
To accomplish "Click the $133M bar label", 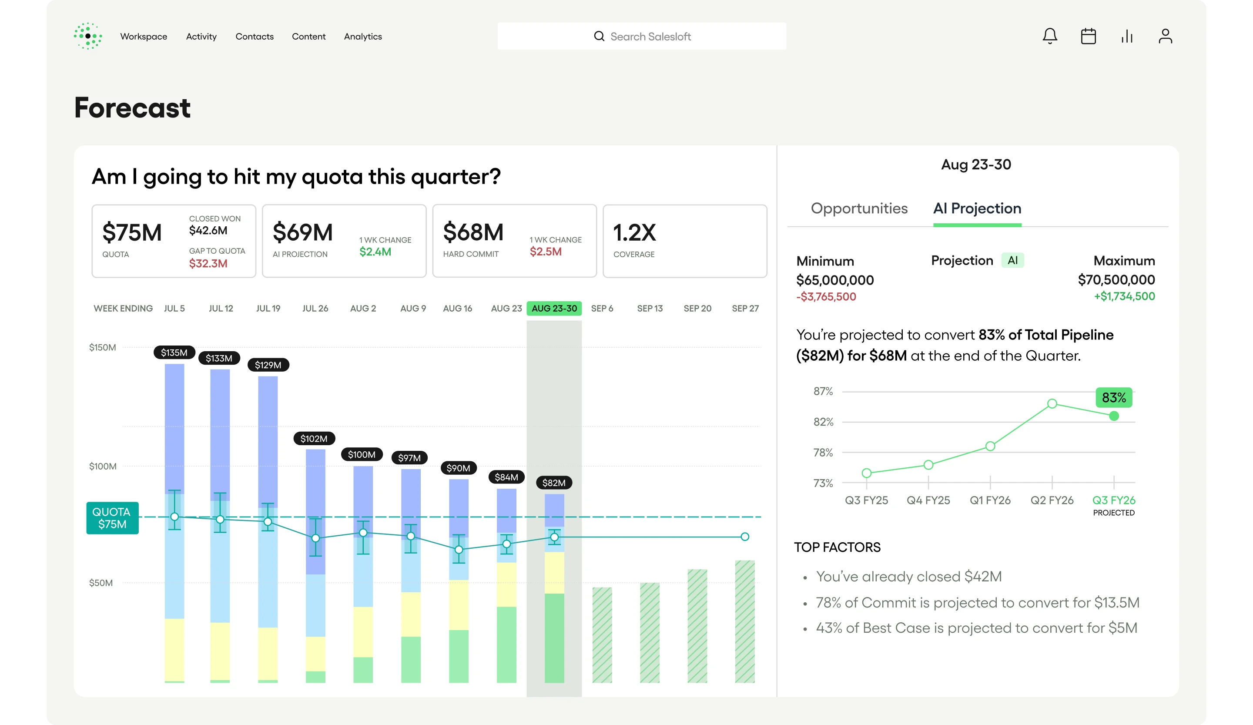I will coord(219,358).
